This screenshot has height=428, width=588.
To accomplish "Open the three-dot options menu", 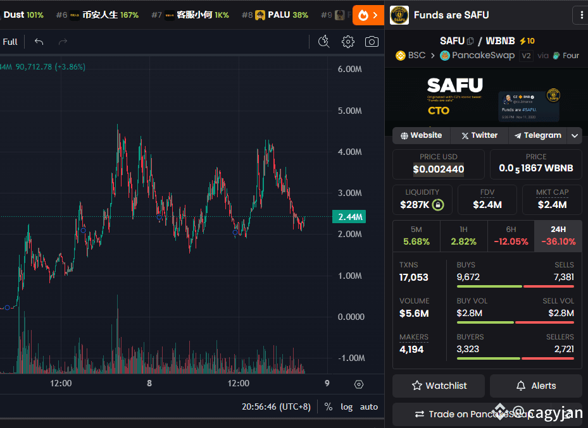I will pyautogui.click(x=581, y=15).
